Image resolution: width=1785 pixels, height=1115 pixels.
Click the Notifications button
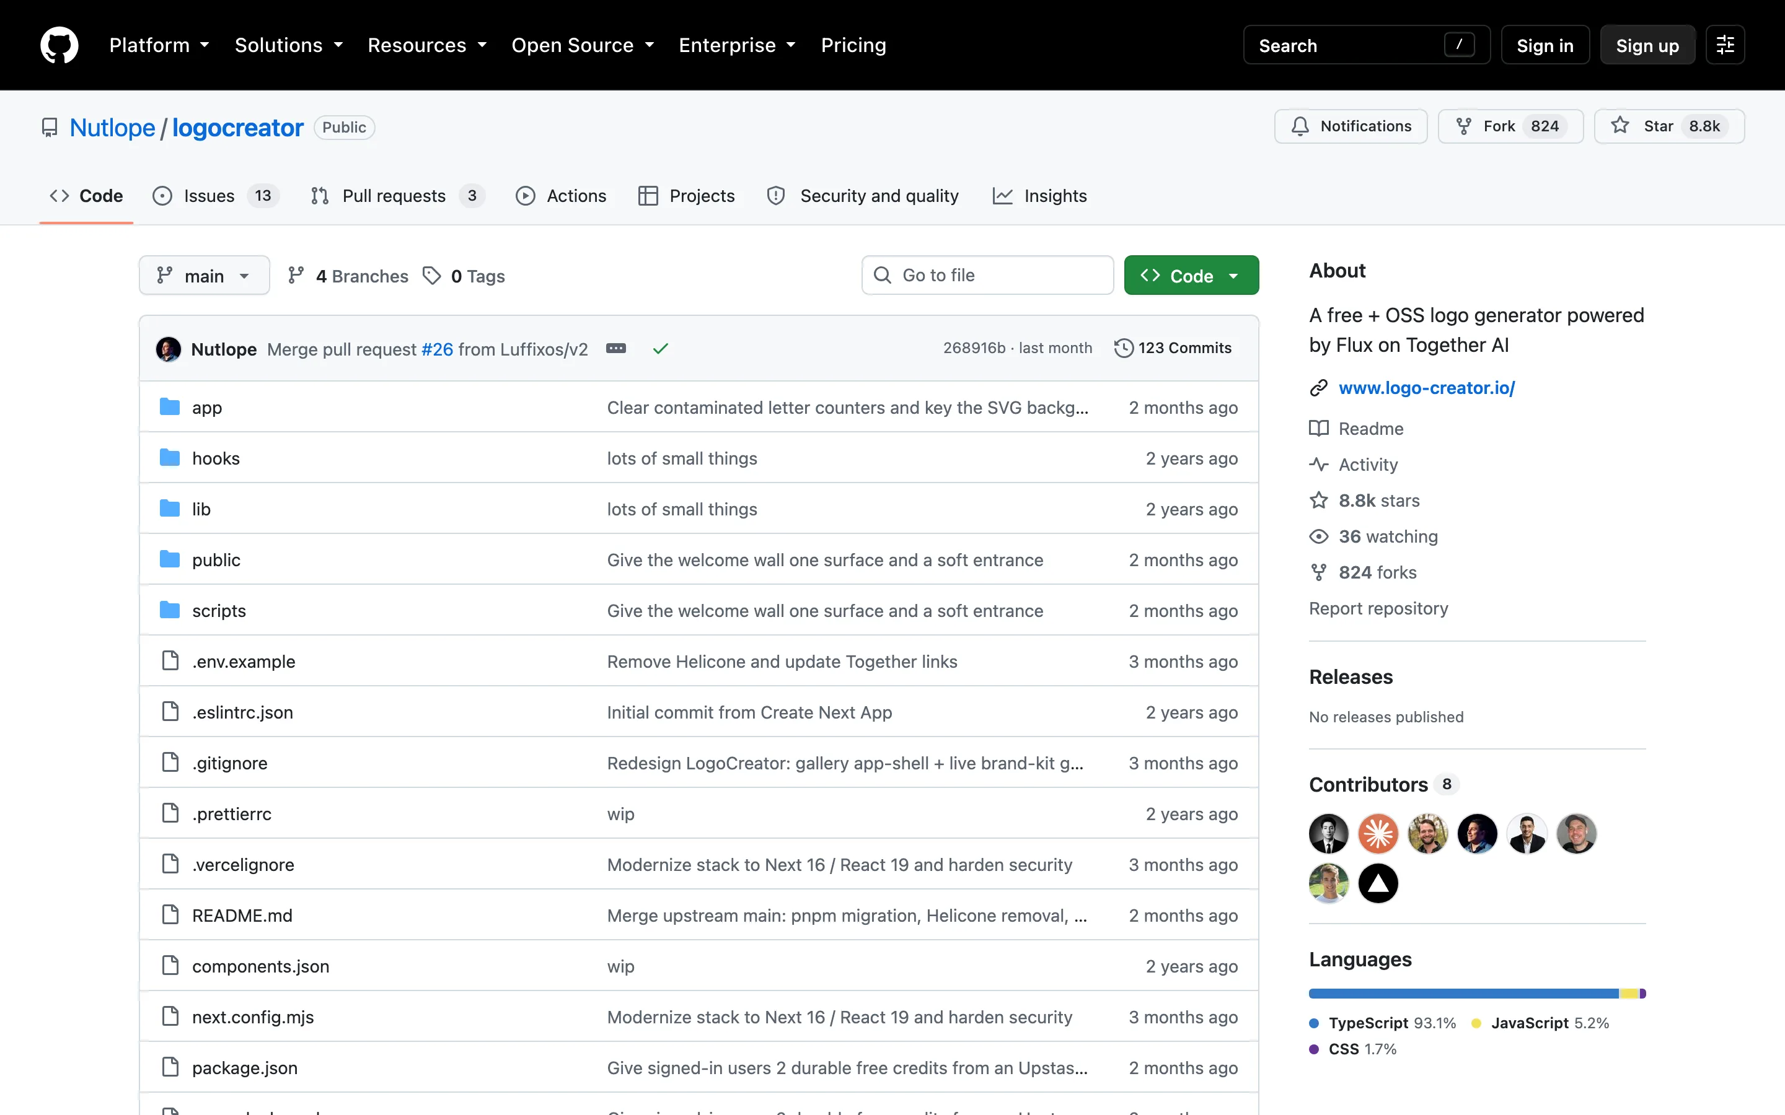(x=1351, y=126)
